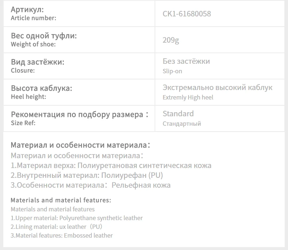Screen dimensions: 288x250
Task: Select Рекоментация по подбору размера label
Action: (x=79, y=114)
